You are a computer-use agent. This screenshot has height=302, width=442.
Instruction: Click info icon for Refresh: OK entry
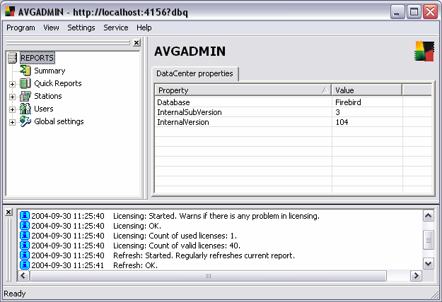tap(25, 265)
